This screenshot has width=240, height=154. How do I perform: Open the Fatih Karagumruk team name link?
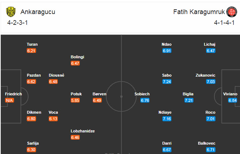click(x=198, y=12)
